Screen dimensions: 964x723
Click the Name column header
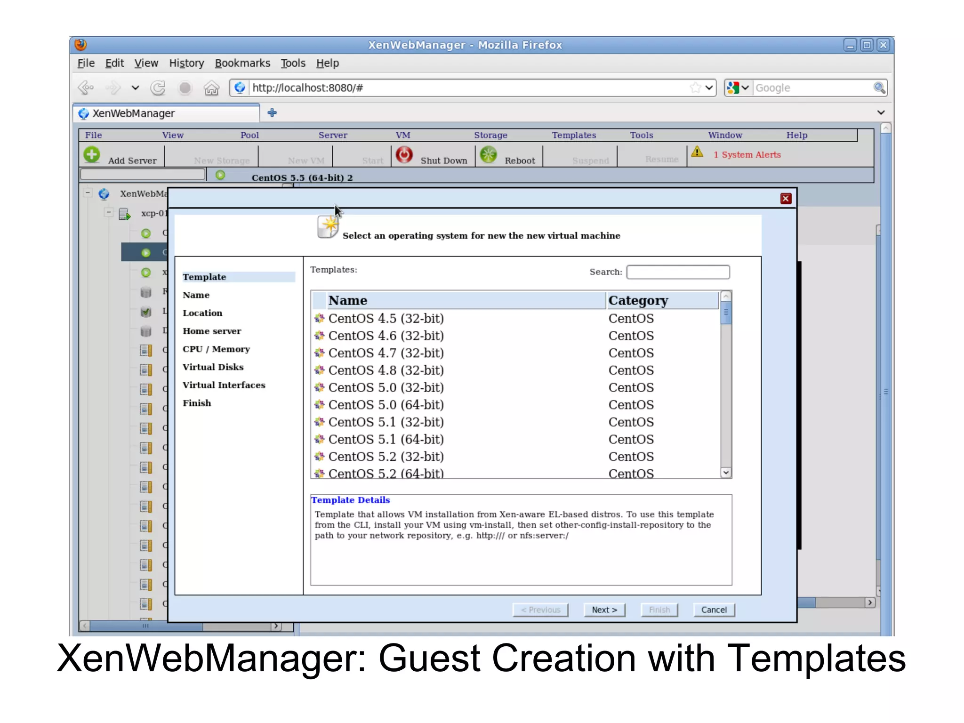pyautogui.click(x=466, y=300)
